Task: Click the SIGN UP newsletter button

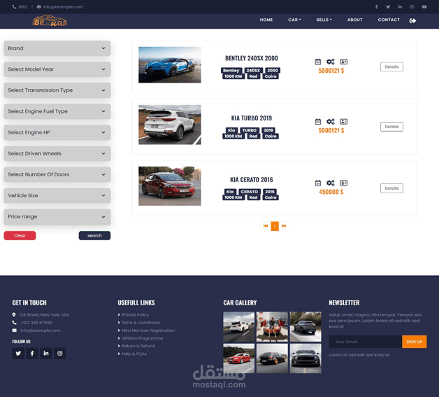Action: [x=415, y=342]
